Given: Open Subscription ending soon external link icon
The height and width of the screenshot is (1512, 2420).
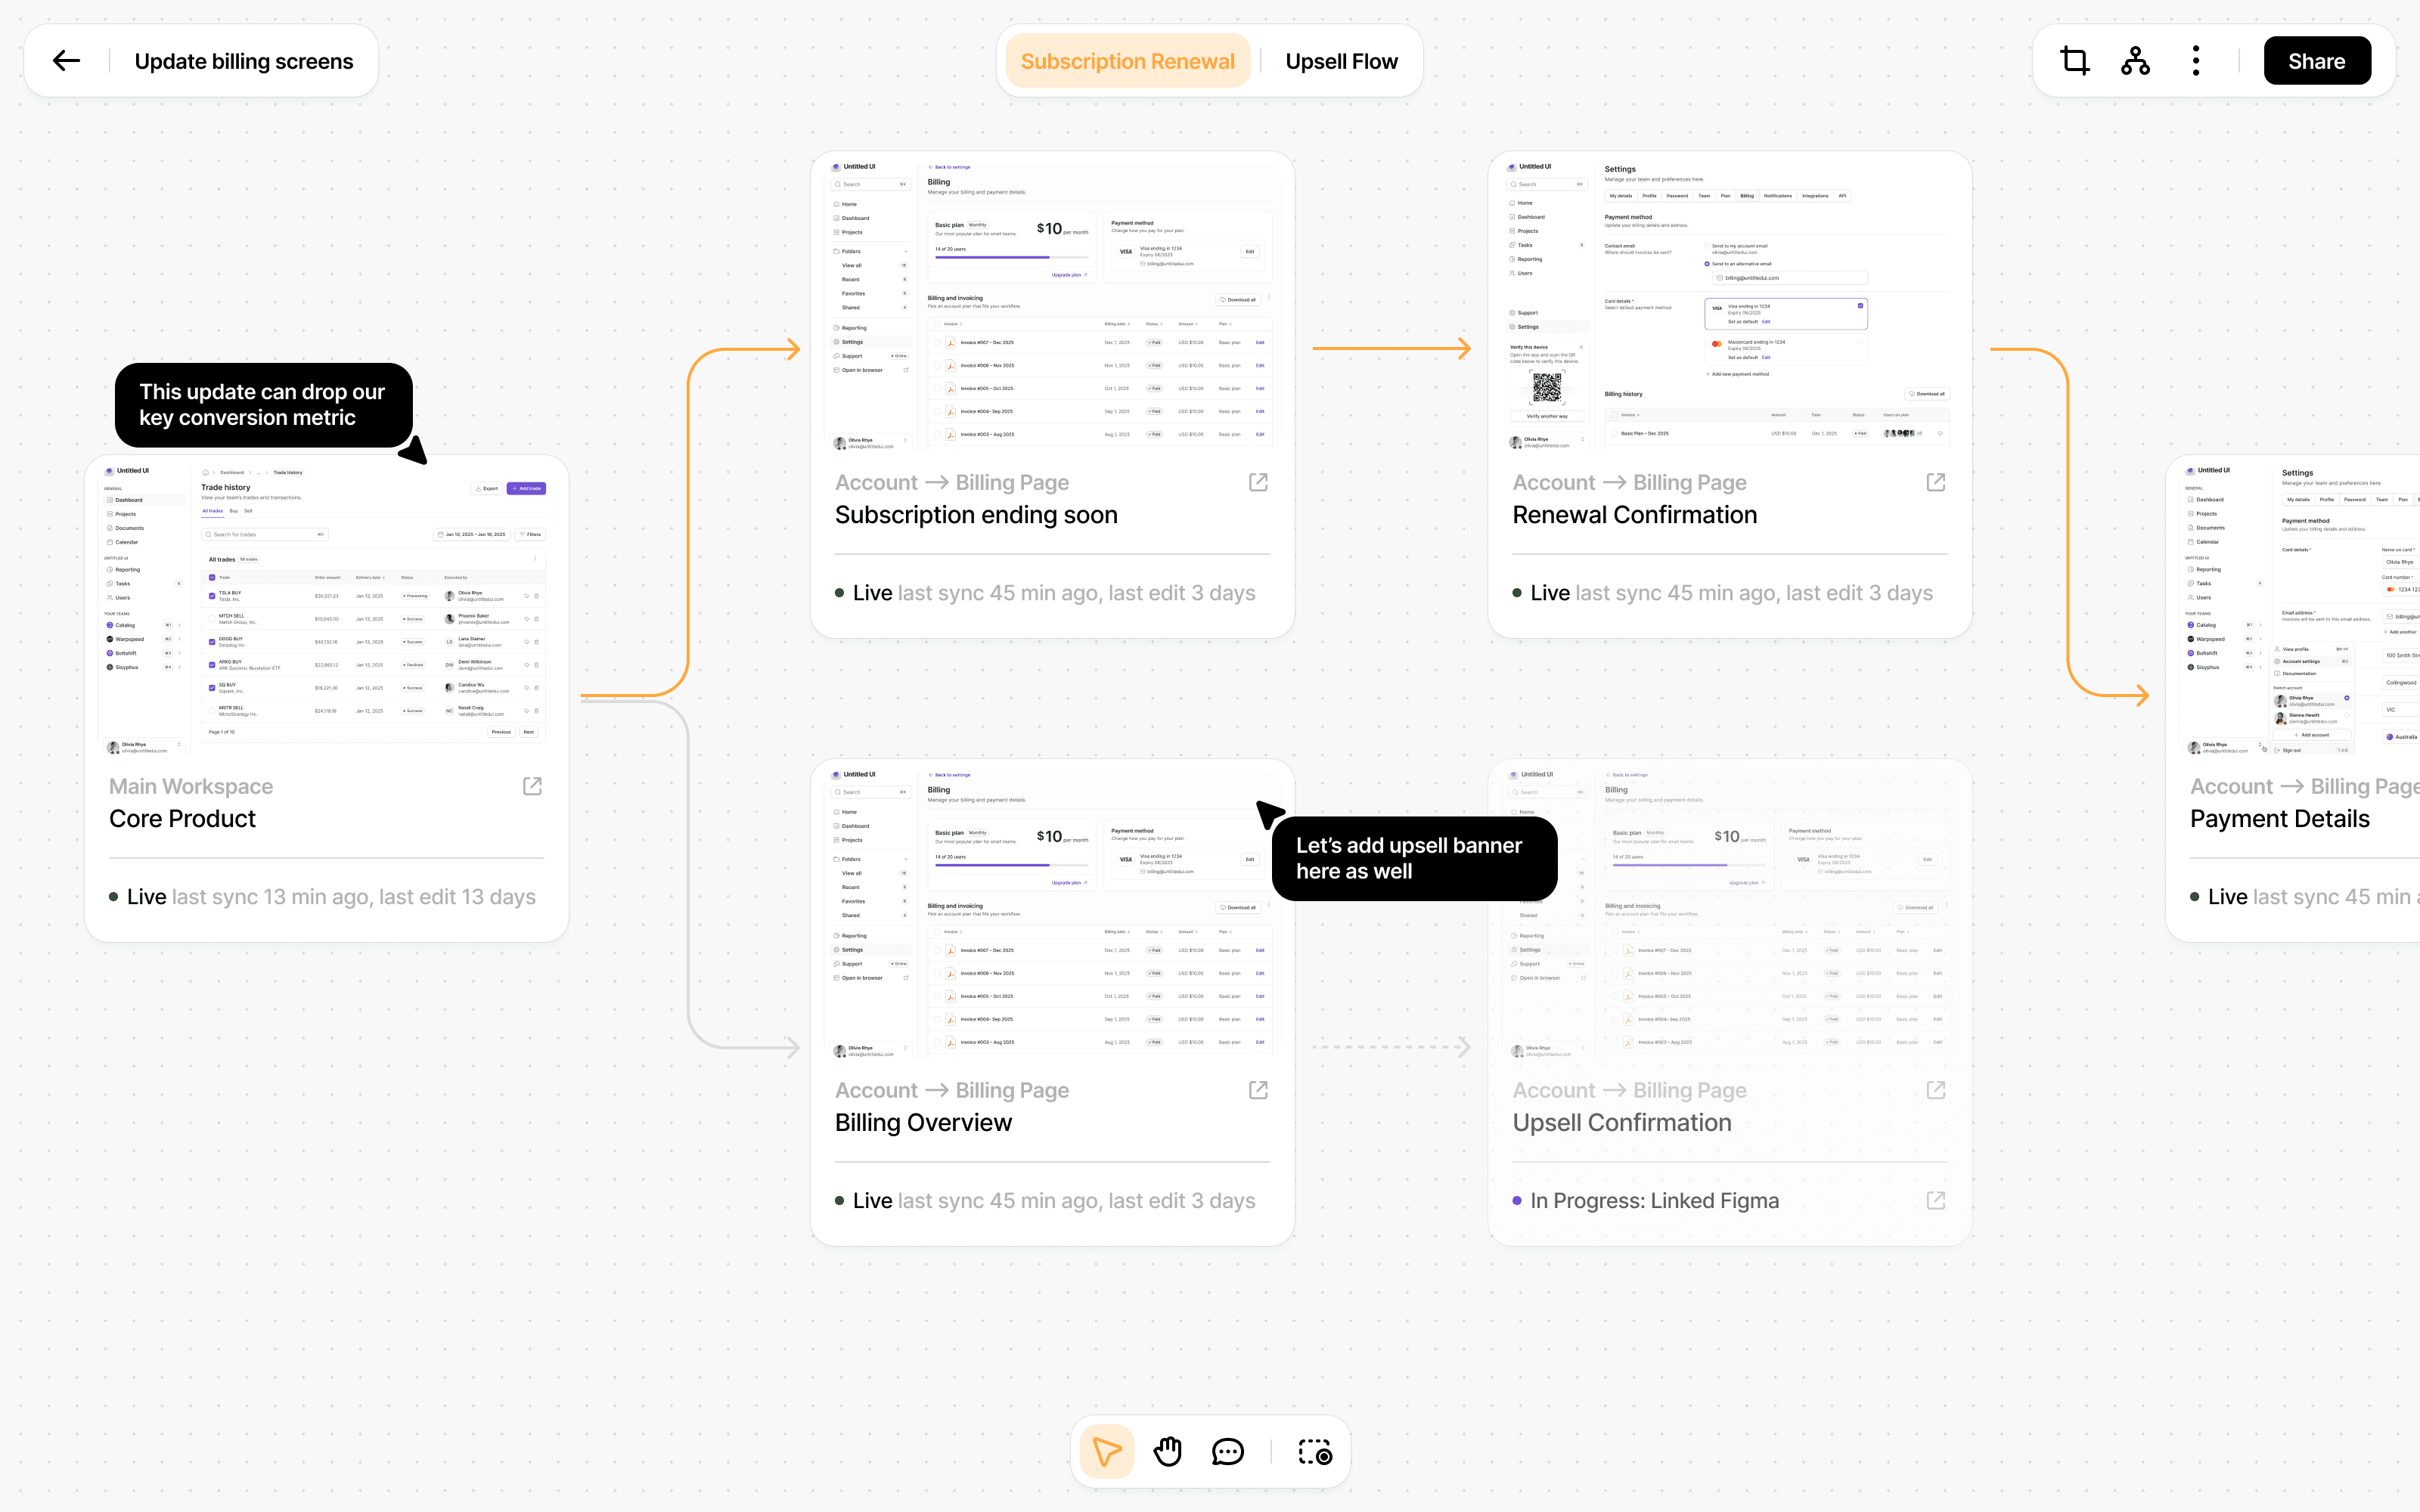Looking at the screenshot, I should [1258, 482].
